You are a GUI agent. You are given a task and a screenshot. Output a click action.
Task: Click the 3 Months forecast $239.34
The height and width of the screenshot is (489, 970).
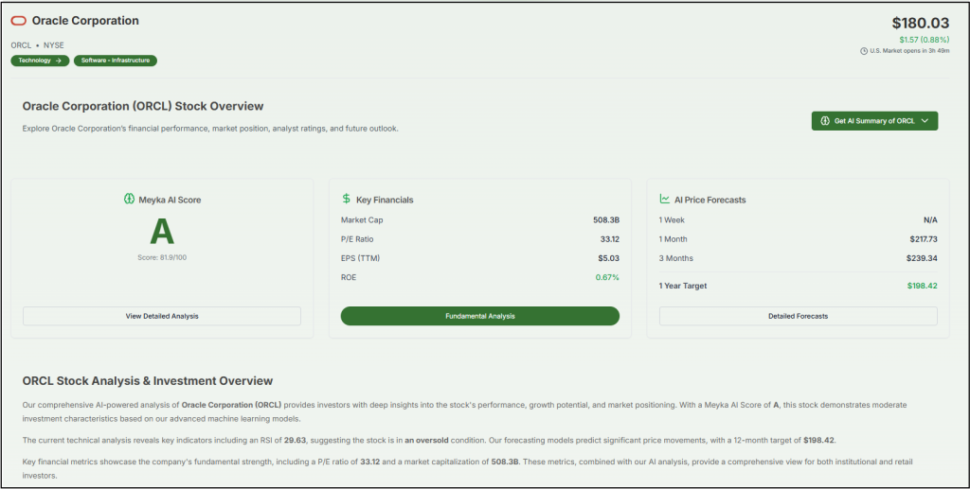coord(920,258)
